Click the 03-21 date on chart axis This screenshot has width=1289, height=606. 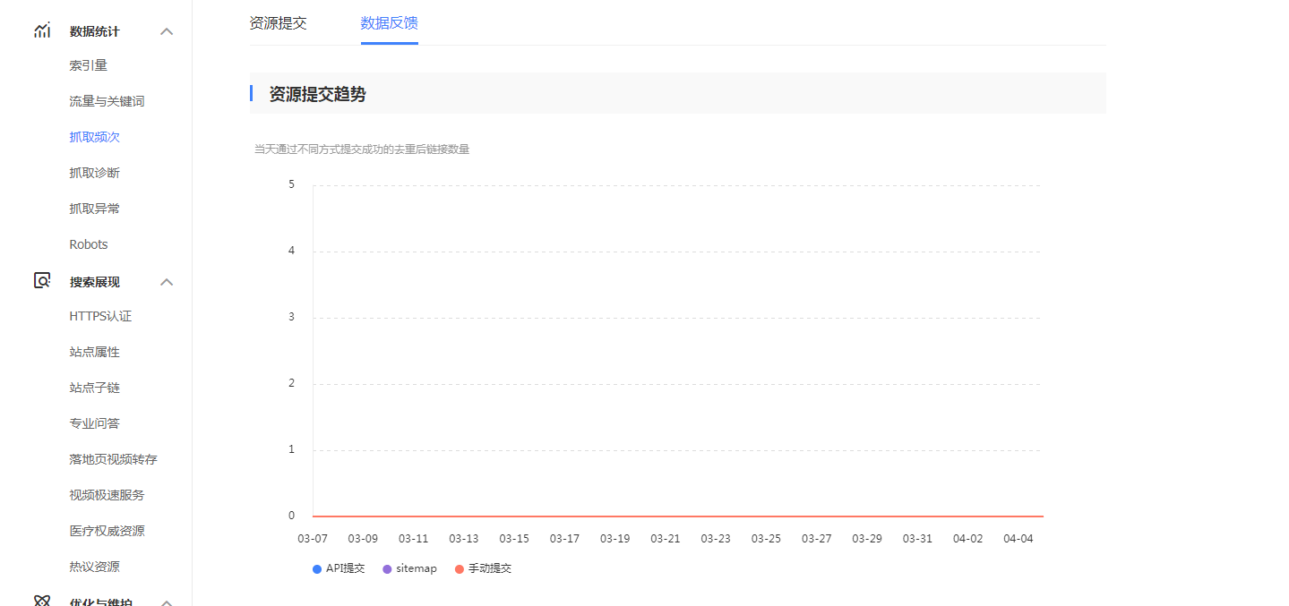click(x=665, y=539)
